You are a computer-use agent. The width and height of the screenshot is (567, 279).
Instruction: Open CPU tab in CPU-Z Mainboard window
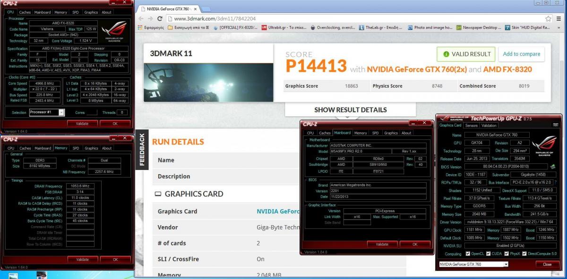(x=310, y=133)
